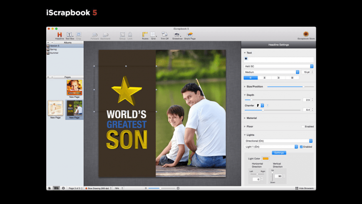362x204 pixels.
Task: Uncheck Enabled for Light 1
Action: [x=301, y=147]
